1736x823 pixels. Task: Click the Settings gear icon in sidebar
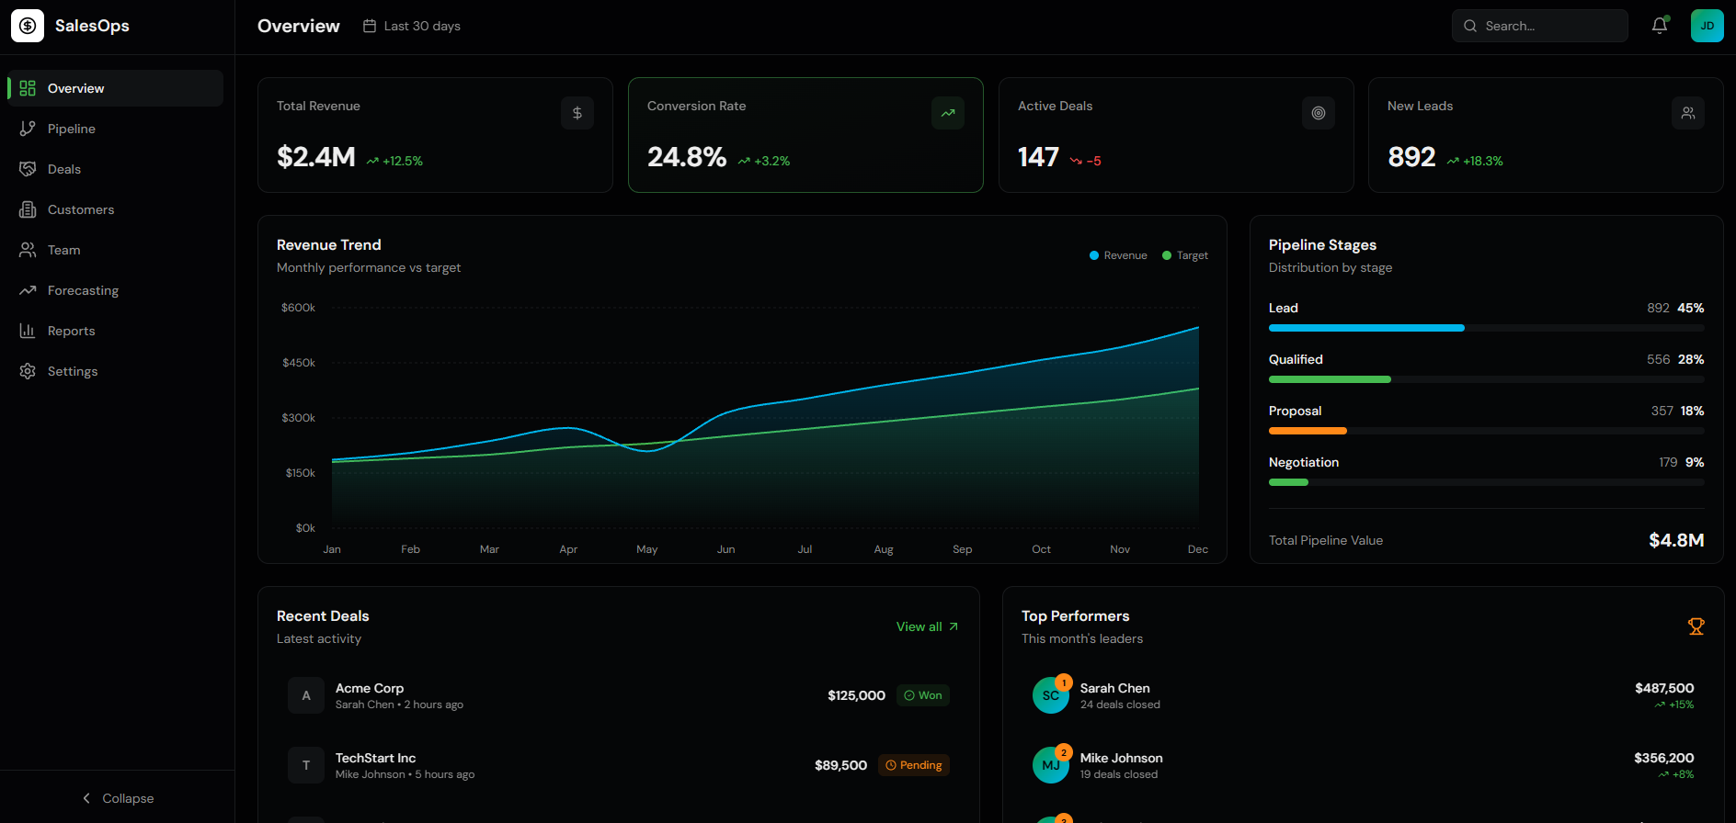[x=28, y=371]
